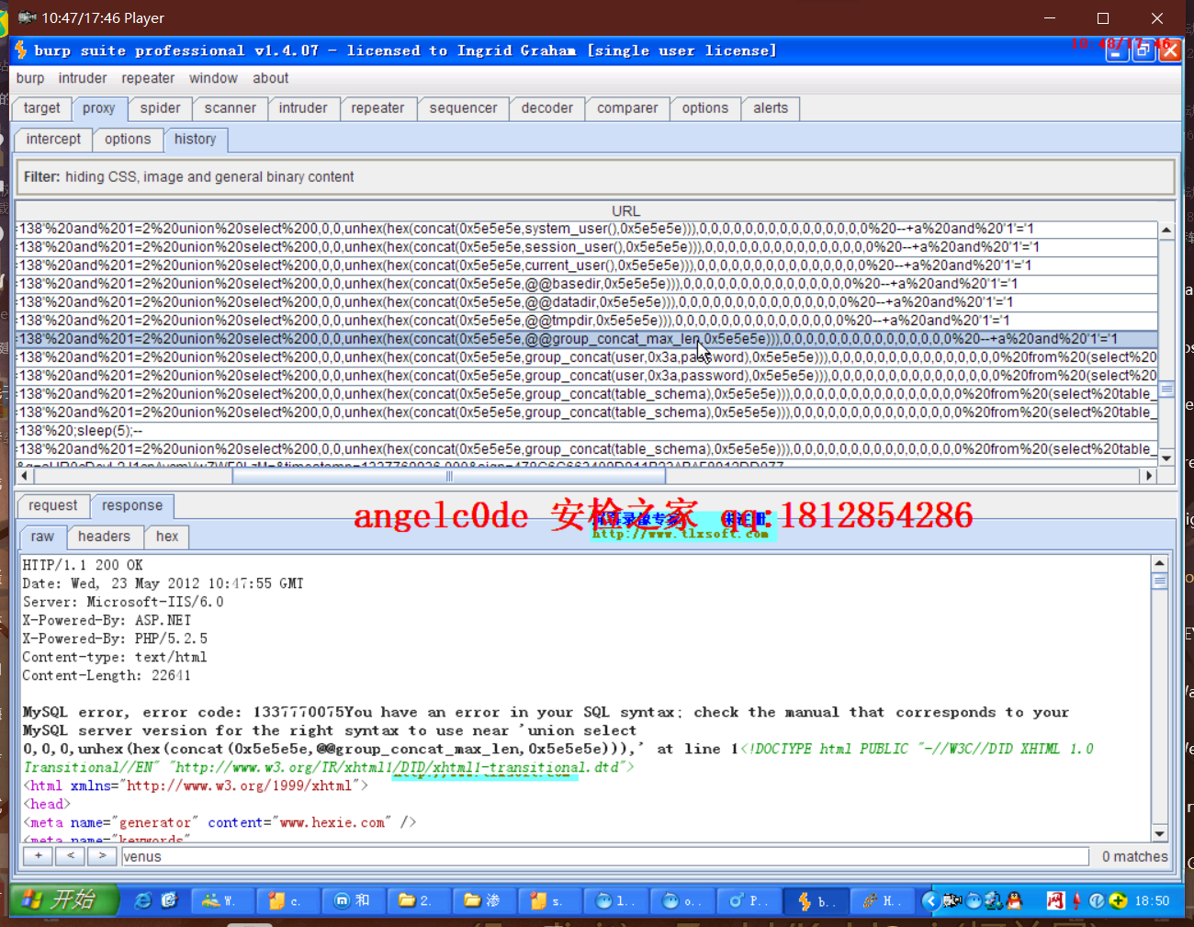Select history row containing current_user()
Viewport: 1194px width, 927px height.
tap(587, 266)
